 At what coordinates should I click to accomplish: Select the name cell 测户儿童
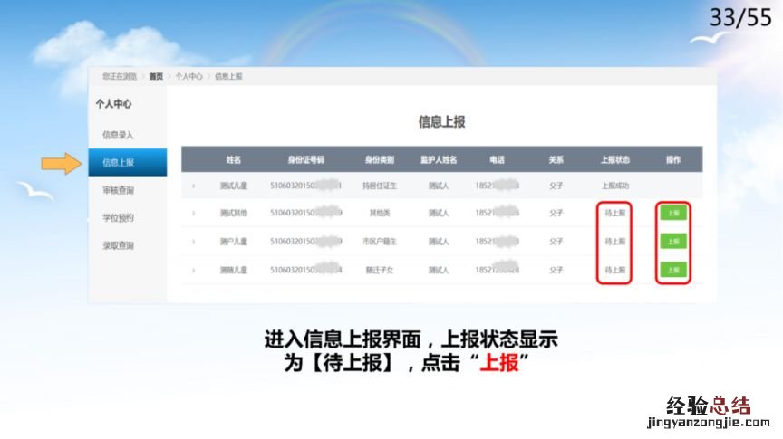[x=234, y=242]
